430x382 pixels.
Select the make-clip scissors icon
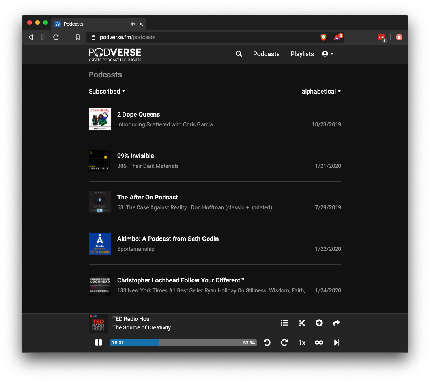(302, 323)
